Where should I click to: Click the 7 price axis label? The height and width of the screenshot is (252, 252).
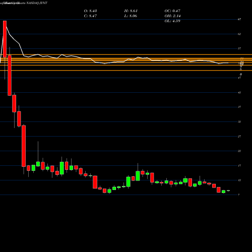tap(239, 195)
